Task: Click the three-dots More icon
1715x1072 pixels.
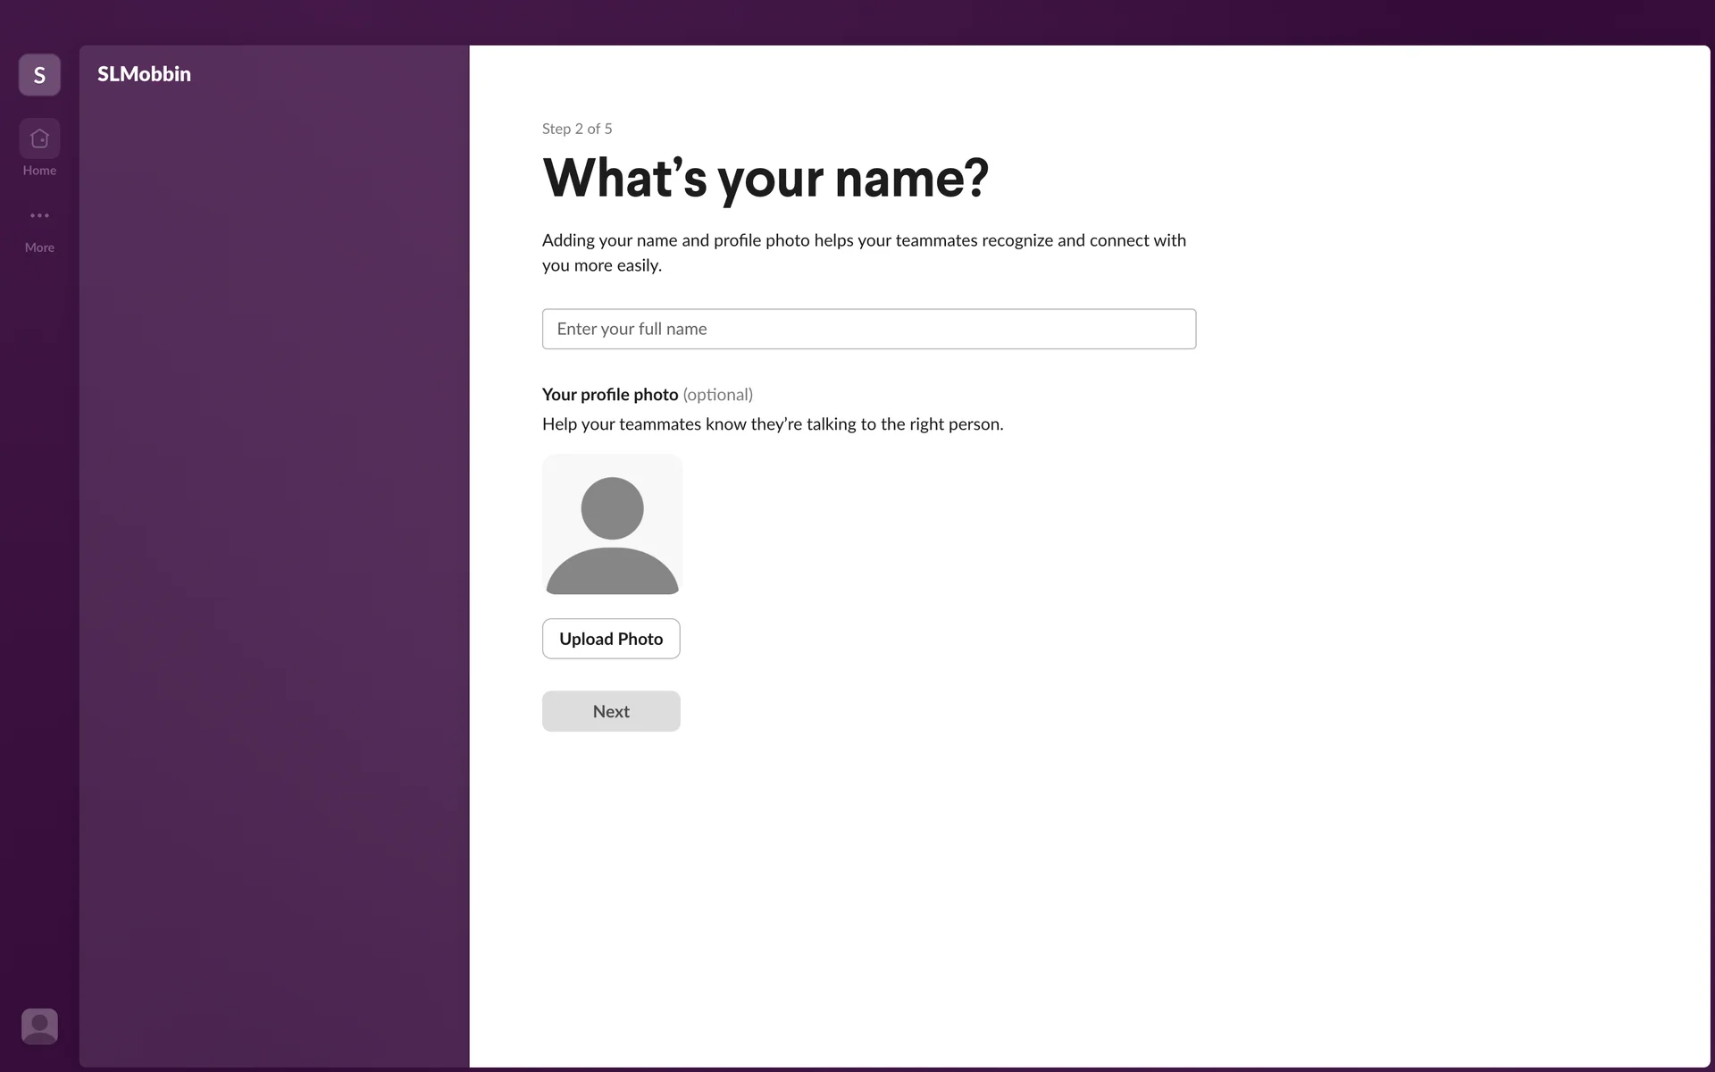Action: pos(39,215)
